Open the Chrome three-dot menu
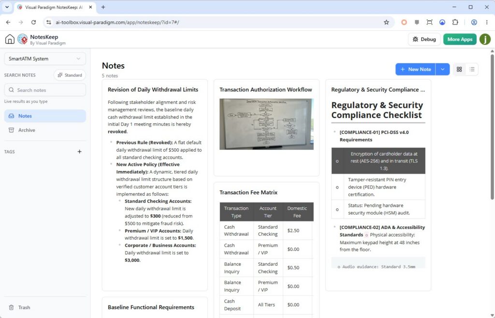 (486, 22)
